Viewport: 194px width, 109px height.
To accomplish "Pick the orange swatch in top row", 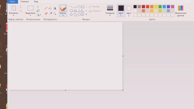I will pyautogui.click(x=152, y=7).
